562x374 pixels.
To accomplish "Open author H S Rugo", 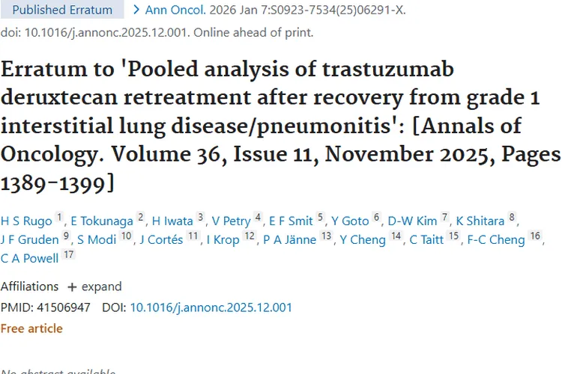I will [x=26, y=221].
